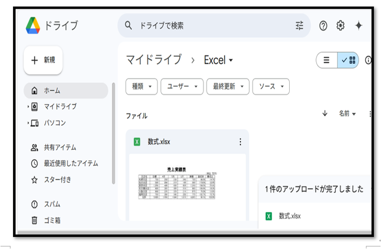Reverse sort direction arrow
The height and width of the screenshot is (249, 381).
pyautogui.click(x=325, y=113)
